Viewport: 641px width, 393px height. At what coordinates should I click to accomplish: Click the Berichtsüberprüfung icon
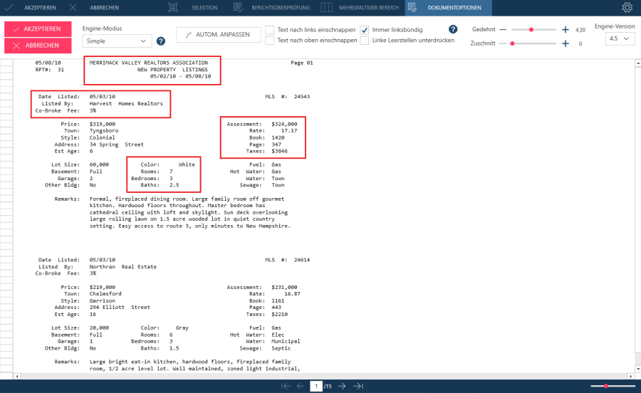pyautogui.click(x=238, y=7)
